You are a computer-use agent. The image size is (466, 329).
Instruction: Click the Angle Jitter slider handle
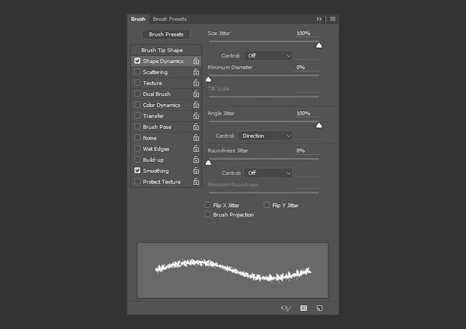pyautogui.click(x=319, y=125)
